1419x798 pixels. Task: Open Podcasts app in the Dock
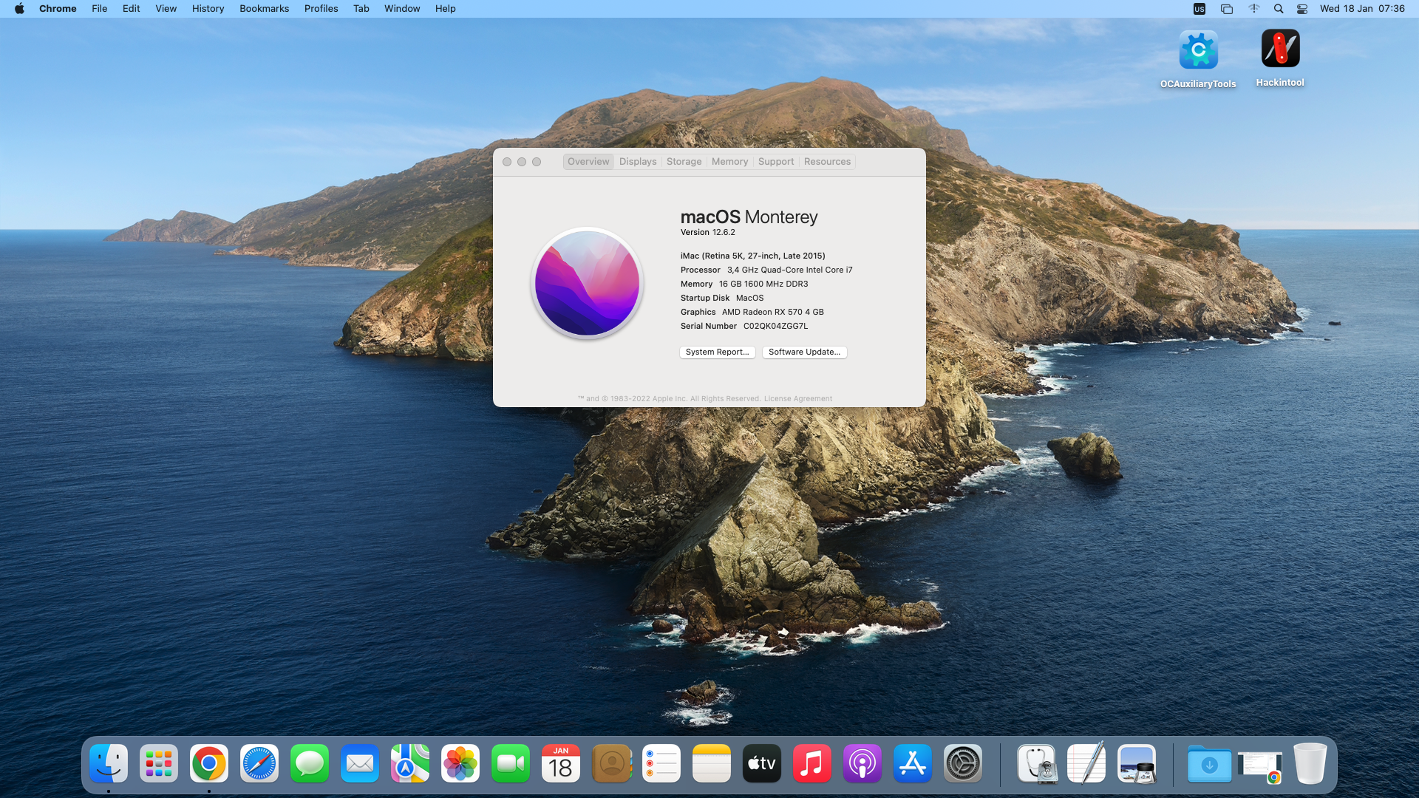(x=862, y=763)
